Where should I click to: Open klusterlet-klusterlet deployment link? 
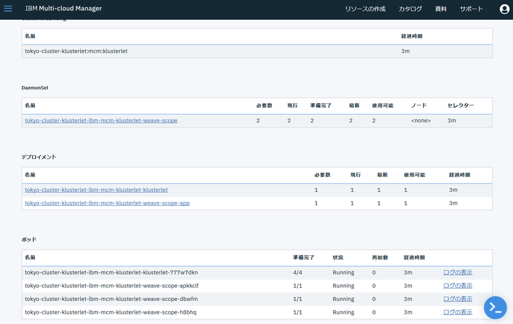[x=96, y=190]
